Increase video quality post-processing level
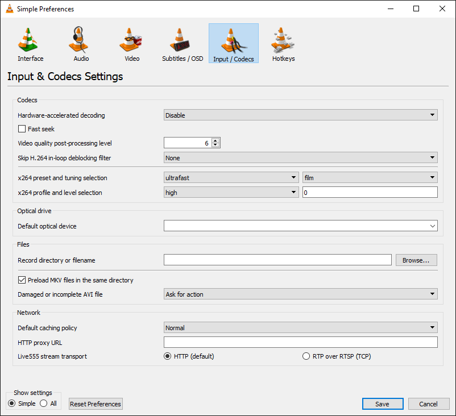This screenshot has width=456, height=416. click(215, 141)
